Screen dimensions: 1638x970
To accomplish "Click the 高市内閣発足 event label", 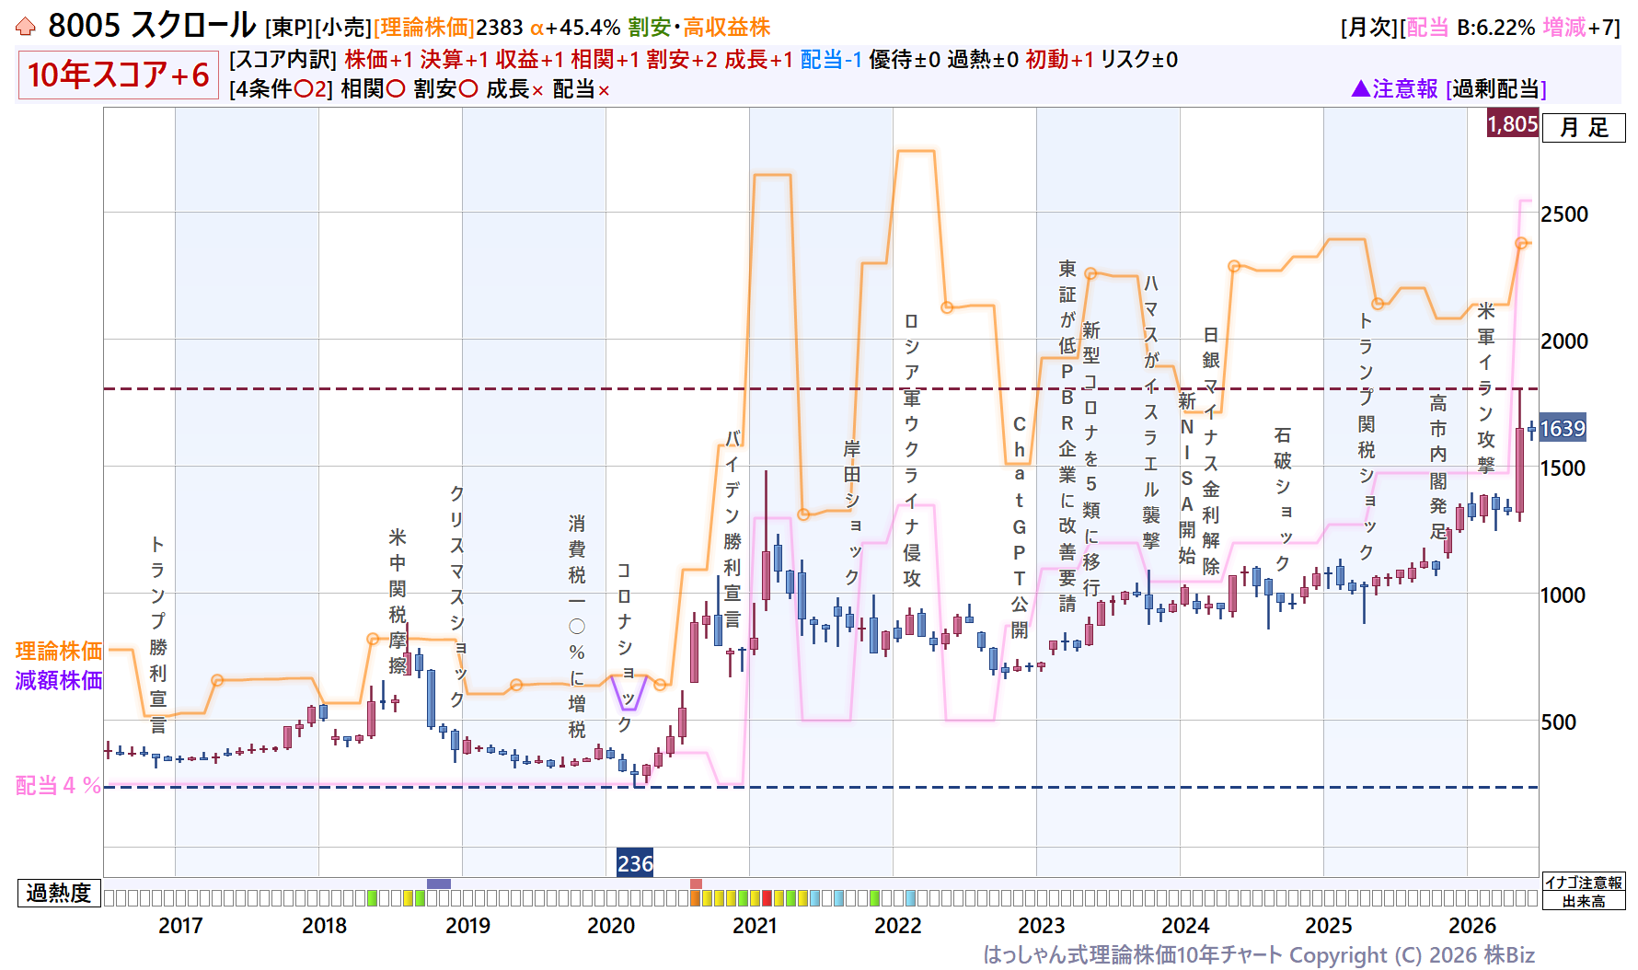I will point(1438,467).
